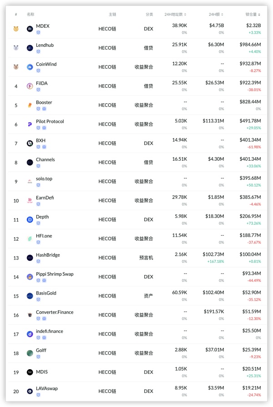The width and height of the screenshot is (273, 407).
Task: Click the shield badge under Lendhub
Action: (38, 51)
